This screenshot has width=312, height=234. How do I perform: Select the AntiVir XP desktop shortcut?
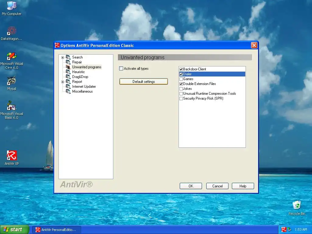click(x=12, y=158)
